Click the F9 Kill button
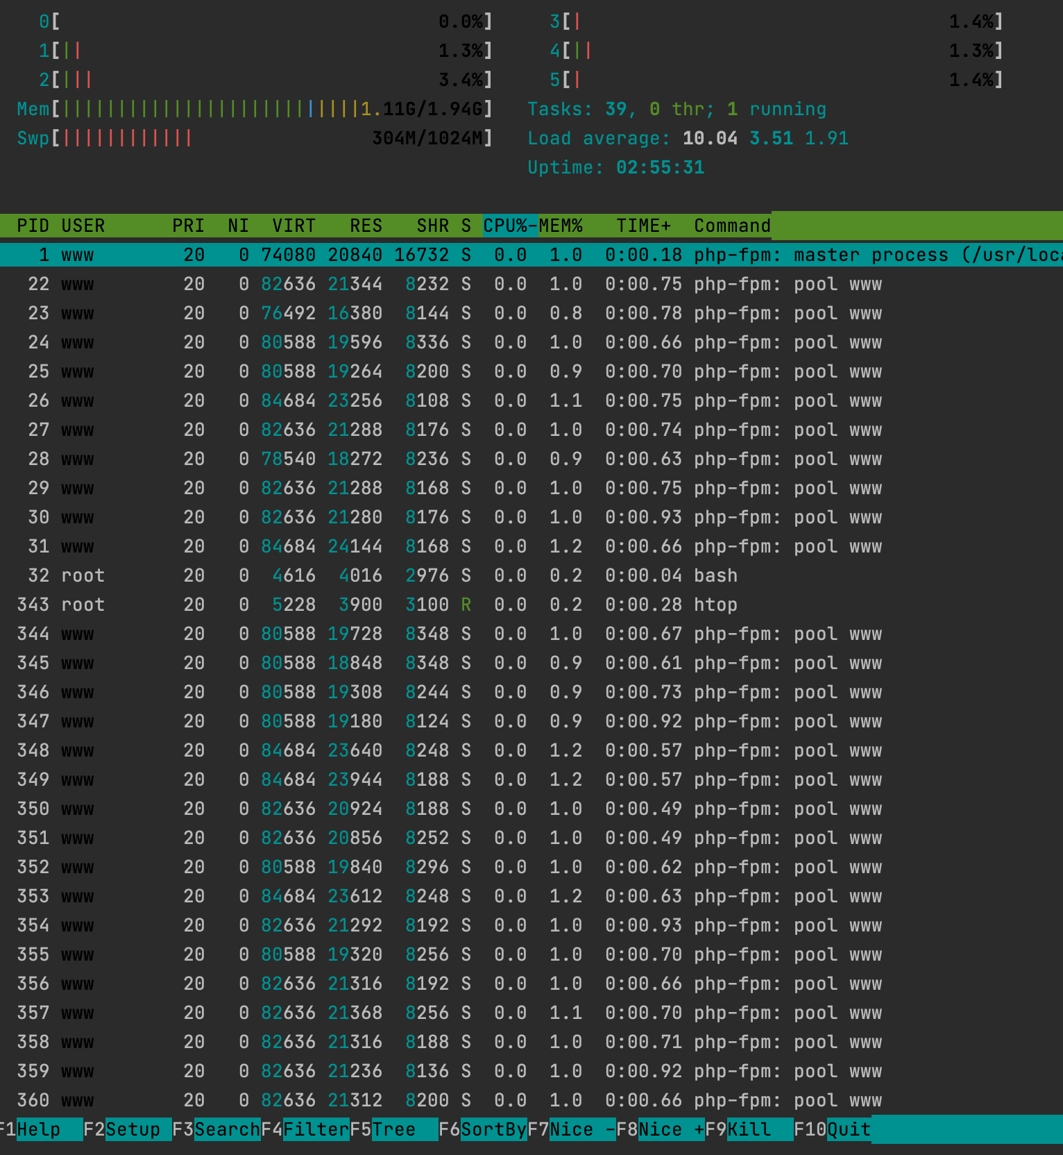The height and width of the screenshot is (1155, 1063). pyautogui.click(x=749, y=1129)
